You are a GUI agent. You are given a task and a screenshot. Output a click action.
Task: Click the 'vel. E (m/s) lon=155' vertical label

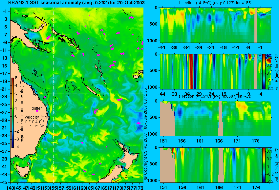[276, 71]
